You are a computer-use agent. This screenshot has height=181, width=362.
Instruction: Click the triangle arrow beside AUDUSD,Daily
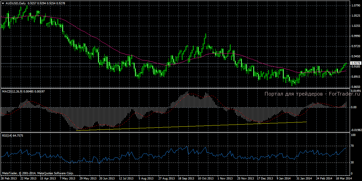click(3, 3)
